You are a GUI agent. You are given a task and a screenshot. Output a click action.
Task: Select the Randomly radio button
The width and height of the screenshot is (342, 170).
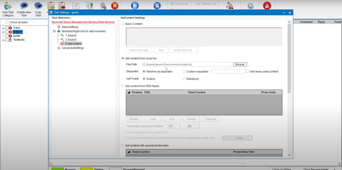pyautogui.click(x=184, y=79)
